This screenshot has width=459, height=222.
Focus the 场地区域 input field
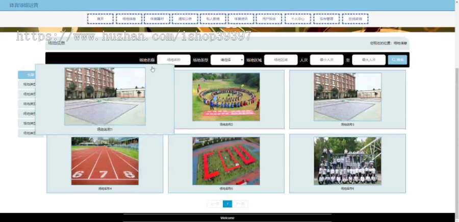(280, 60)
